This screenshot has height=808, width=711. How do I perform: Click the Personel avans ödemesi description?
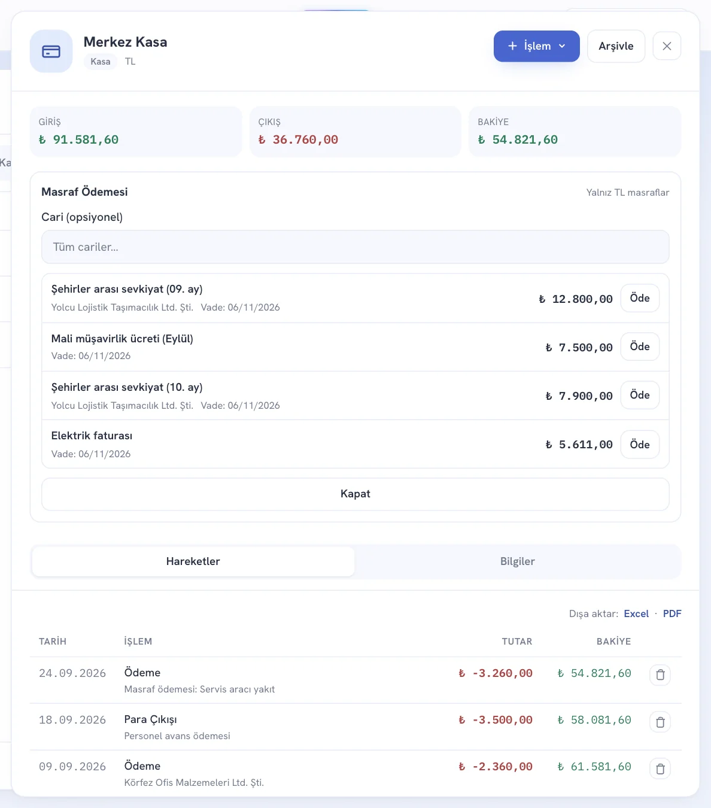(x=177, y=736)
